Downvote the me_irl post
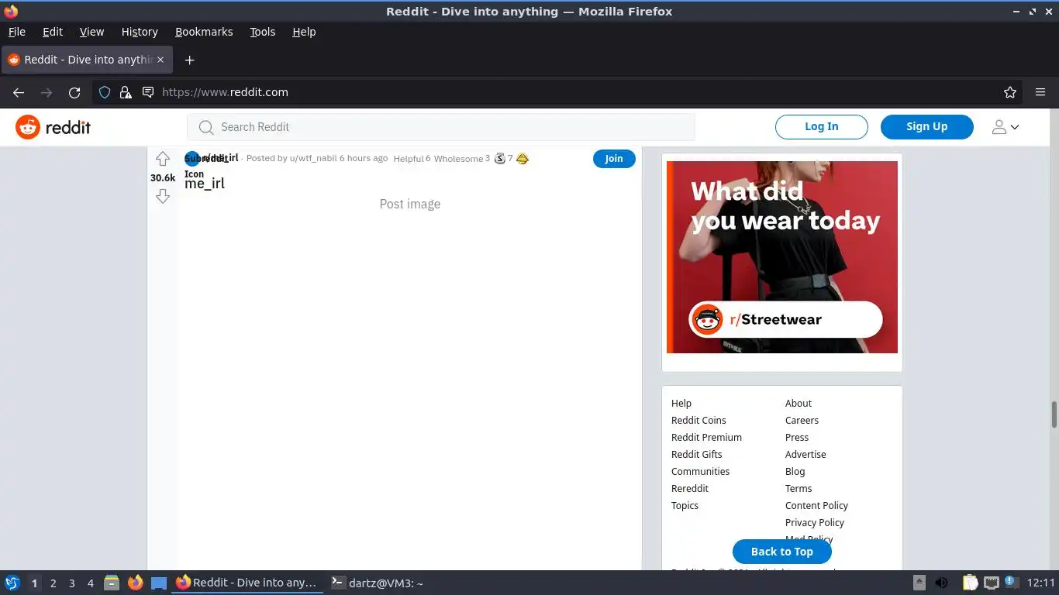Viewport: 1059px width, 595px height. coord(162,196)
